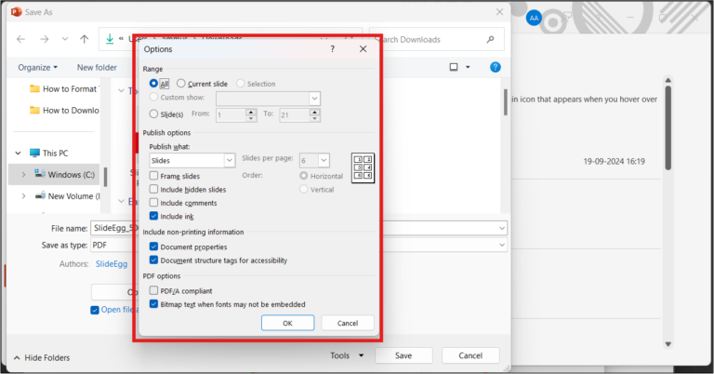Screen dimensions: 714x374
Task: Click the AA account avatar in PowerPoint window
Action: (x=534, y=19)
